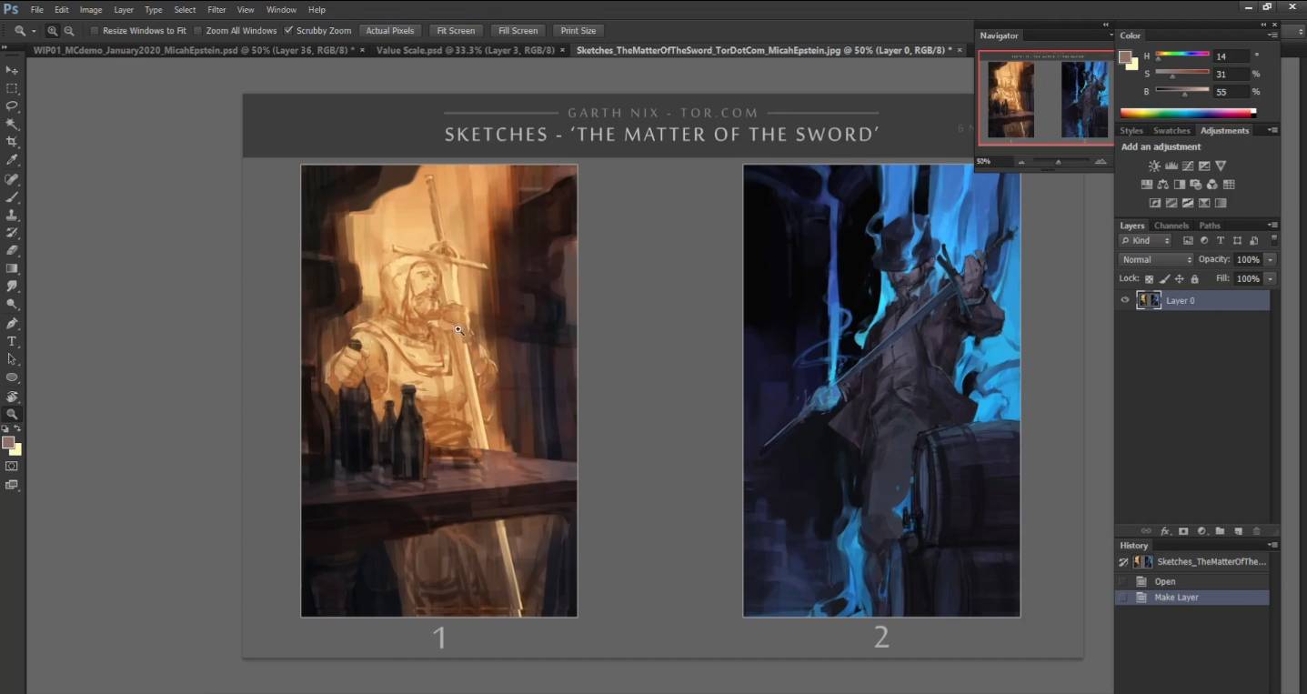This screenshot has width=1307, height=694.
Task: Select the Magic Wand tool
Action: point(12,124)
